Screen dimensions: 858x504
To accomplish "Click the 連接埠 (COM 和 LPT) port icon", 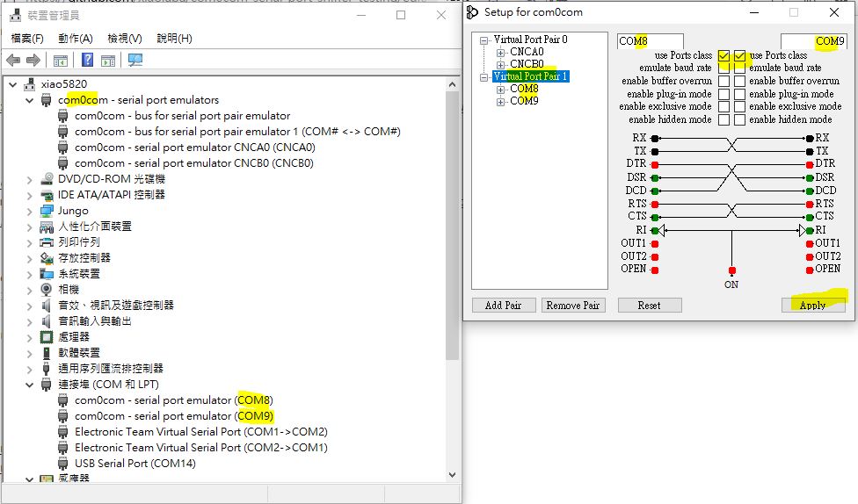I will pyautogui.click(x=47, y=385).
